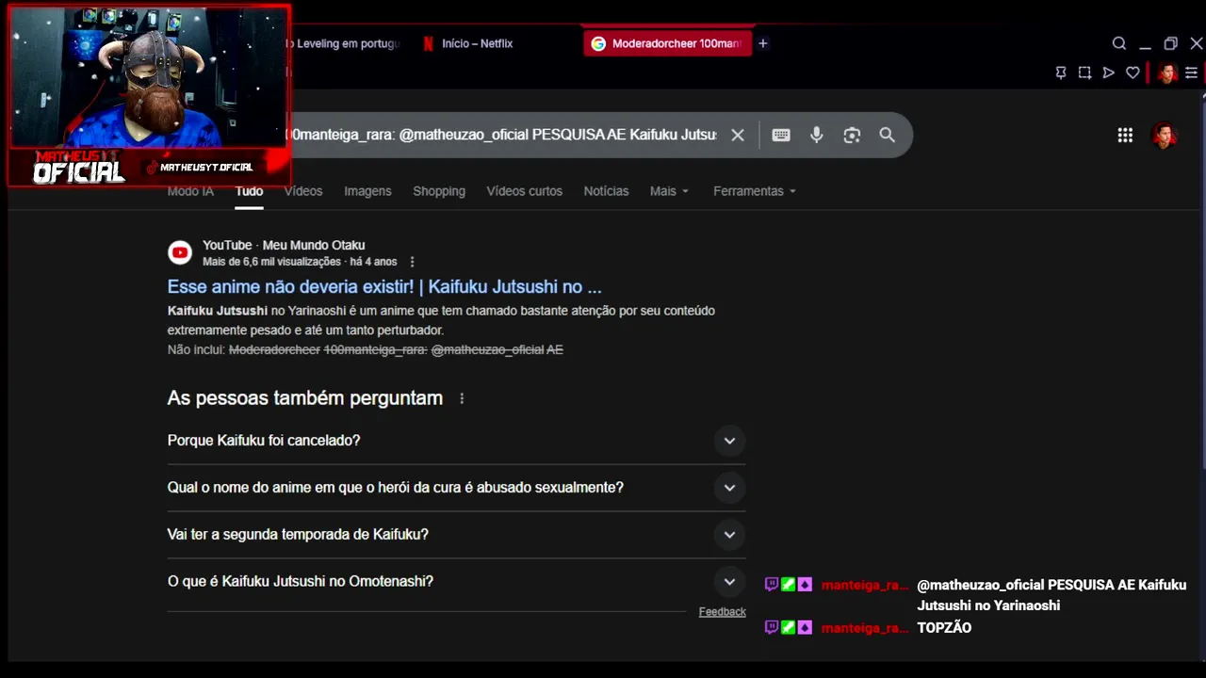Start voice search with the microphone
The width and height of the screenshot is (1206, 678).
pos(817,135)
